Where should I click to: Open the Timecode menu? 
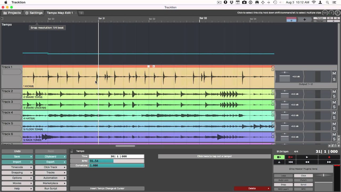click(17, 167)
